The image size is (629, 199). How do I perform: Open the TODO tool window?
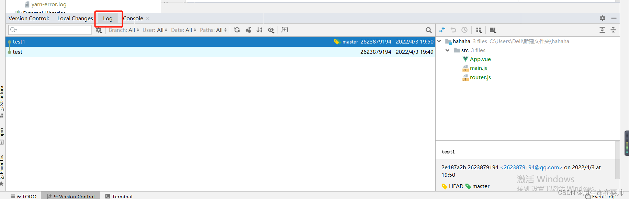pyautogui.click(x=23, y=196)
